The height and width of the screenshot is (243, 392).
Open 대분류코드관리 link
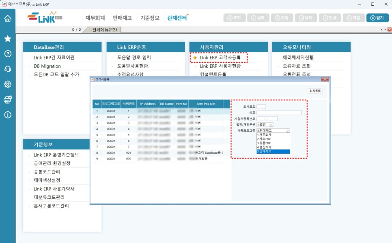(x=49, y=197)
